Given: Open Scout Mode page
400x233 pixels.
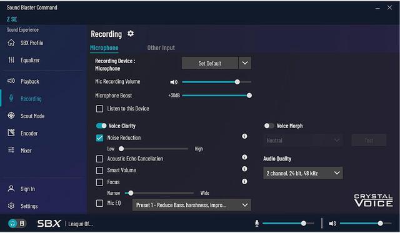Looking at the screenshot, I should click(x=32, y=116).
